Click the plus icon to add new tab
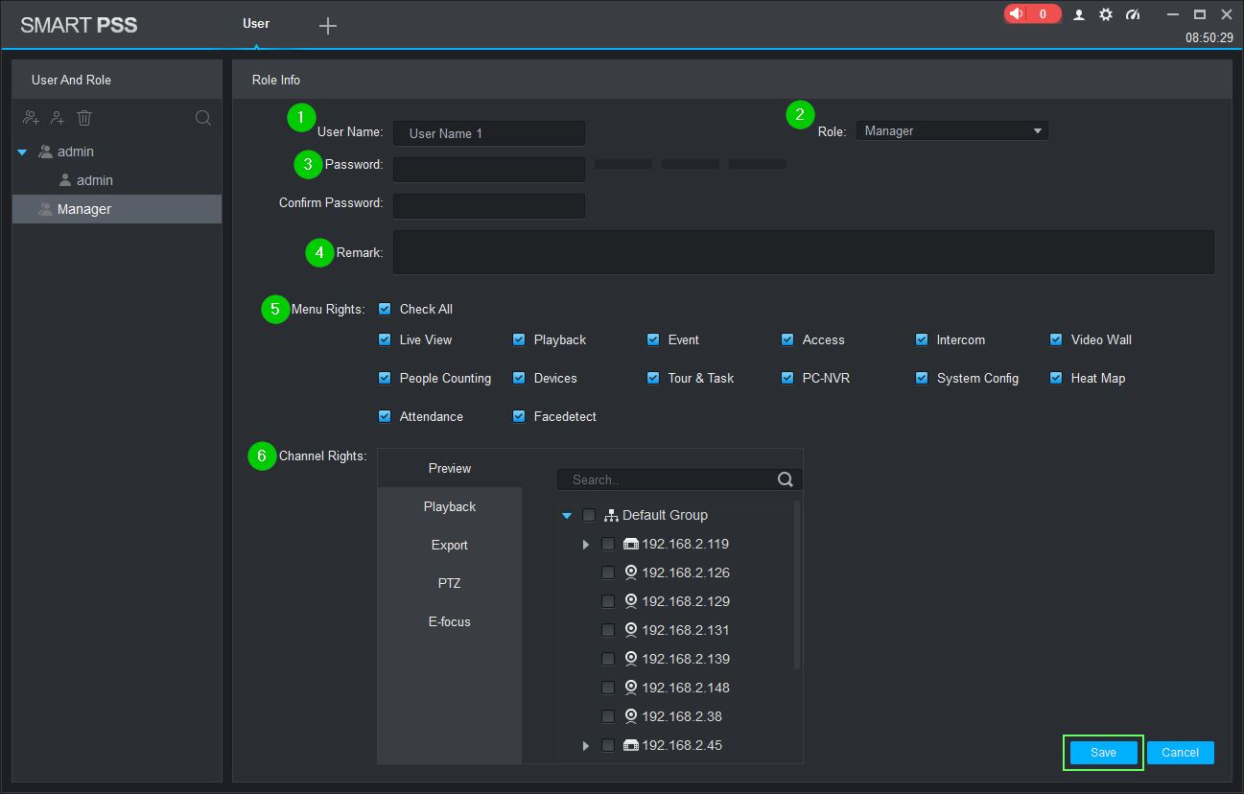 [328, 26]
